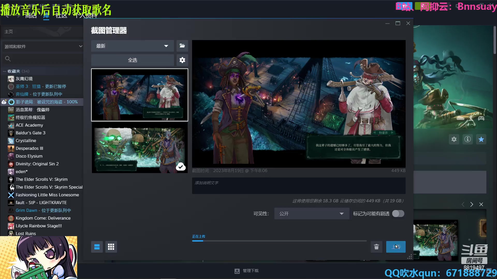Open the 社区 tab
This screenshot has width=497, height=279.
click(x=61, y=16)
